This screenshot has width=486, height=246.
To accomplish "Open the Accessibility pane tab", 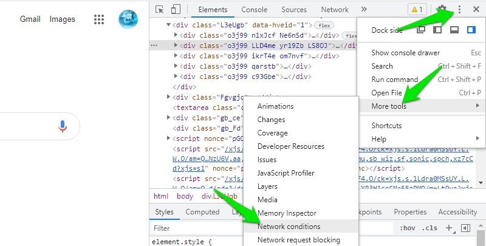I will tap(457, 212).
